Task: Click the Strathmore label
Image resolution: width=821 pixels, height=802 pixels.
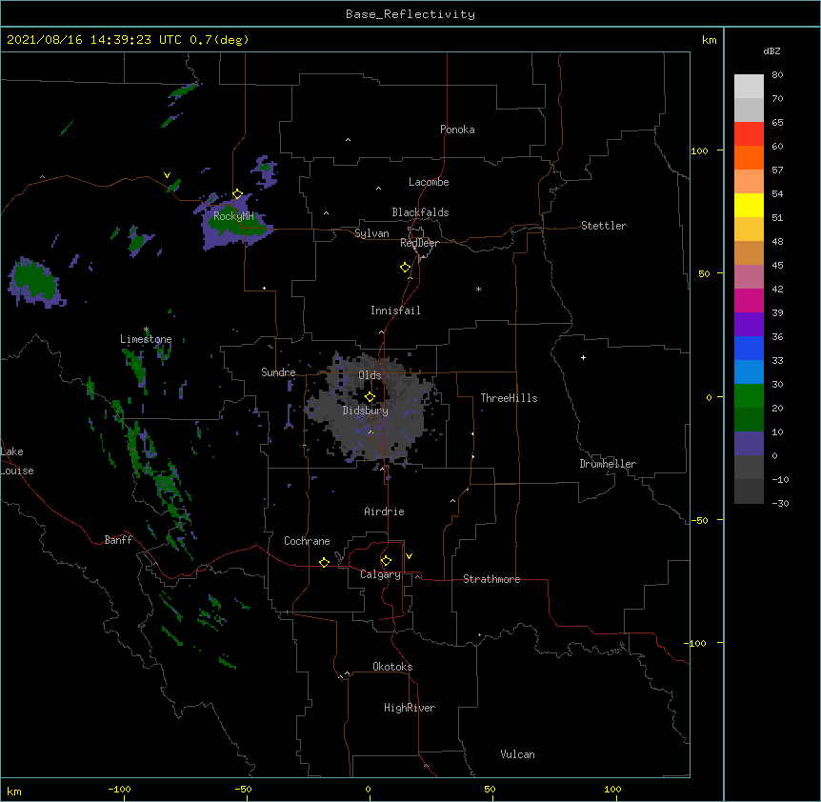Action: click(x=491, y=579)
